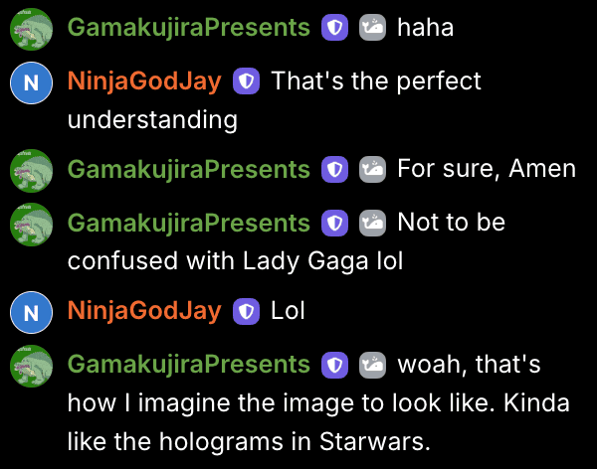Click the whale badge before 'woah, that's'
The width and height of the screenshot is (597, 469).
pos(372,365)
